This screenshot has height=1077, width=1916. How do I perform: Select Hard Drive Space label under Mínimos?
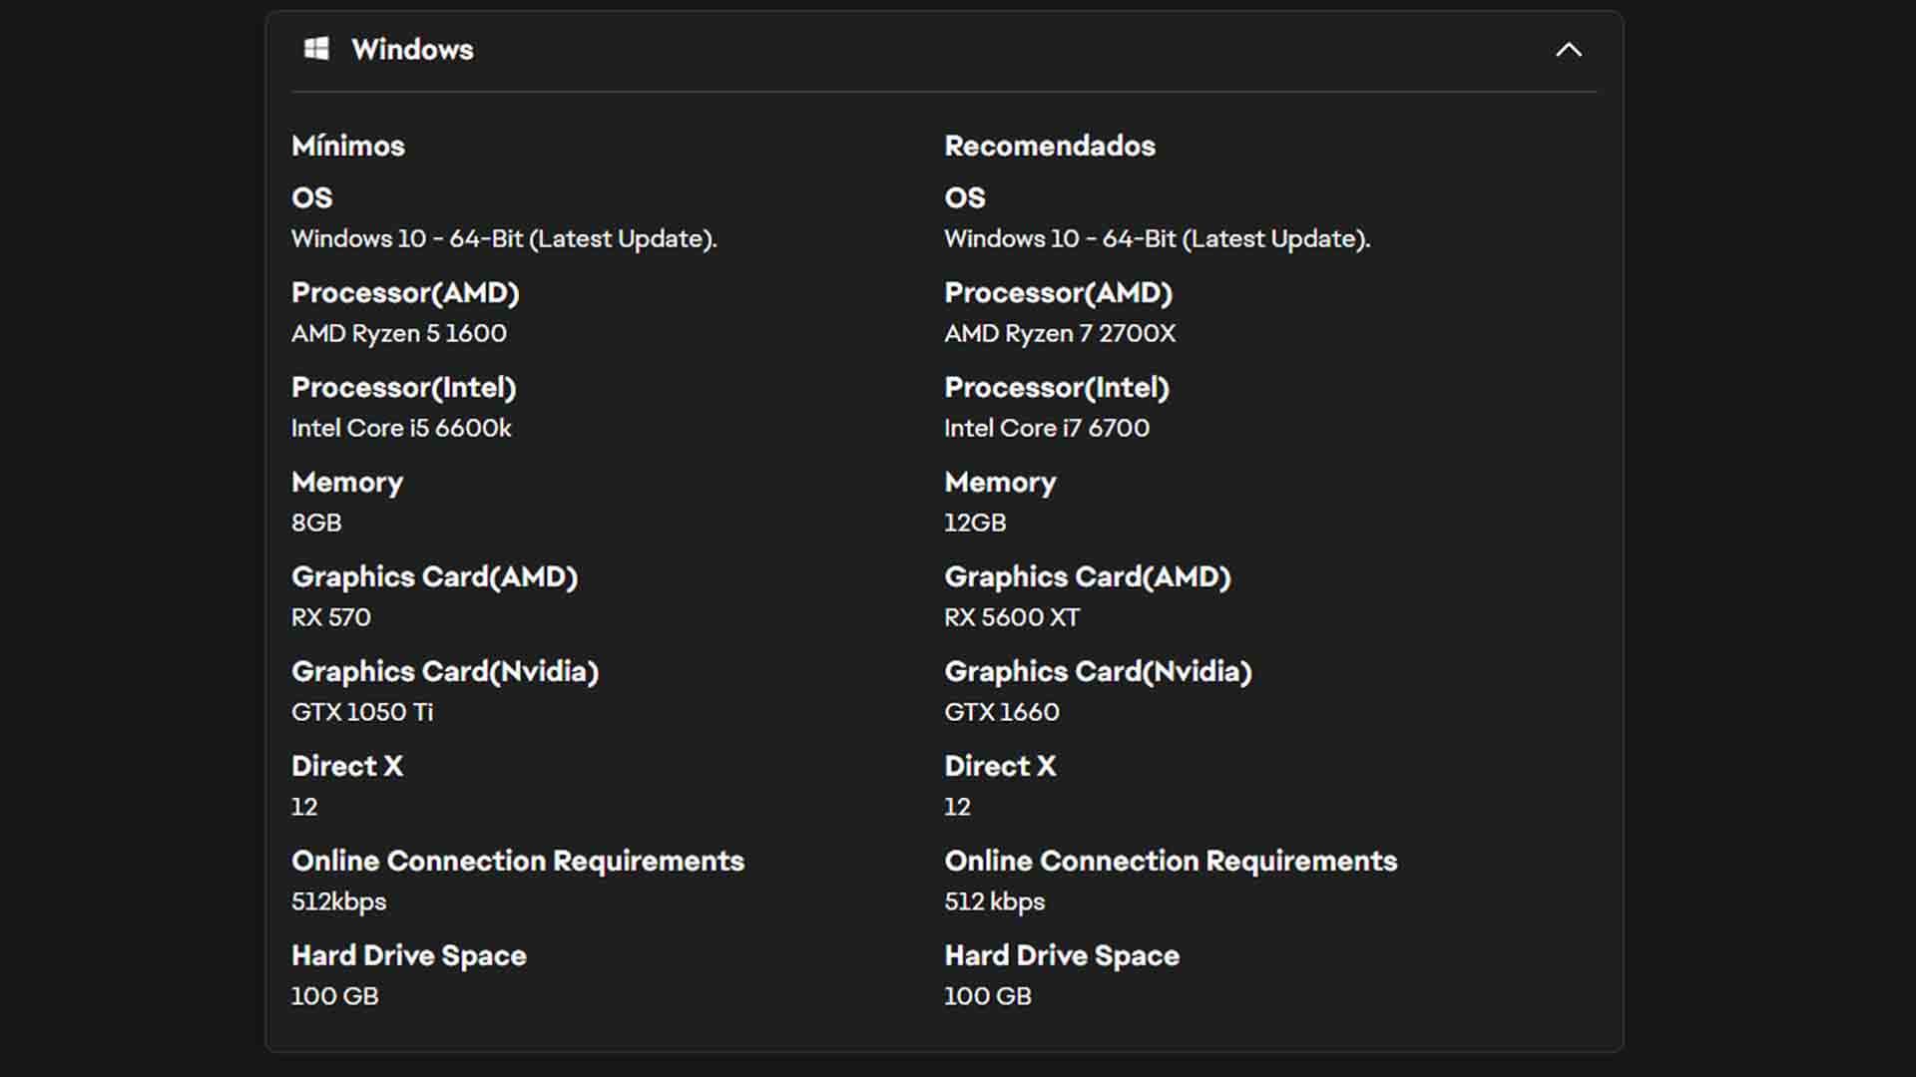click(x=409, y=956)
